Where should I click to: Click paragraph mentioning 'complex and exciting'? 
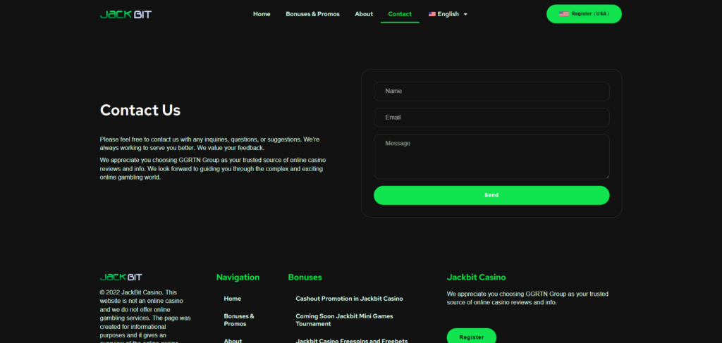213,169
